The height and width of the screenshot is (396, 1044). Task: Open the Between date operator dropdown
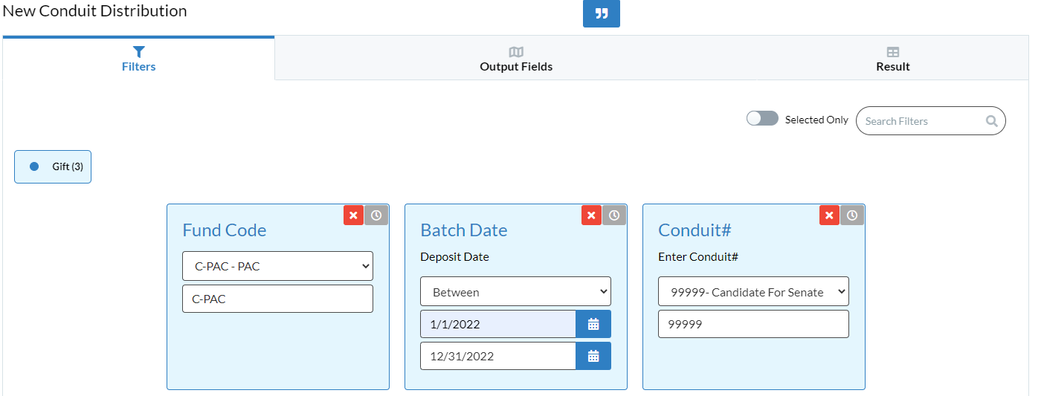515,292
